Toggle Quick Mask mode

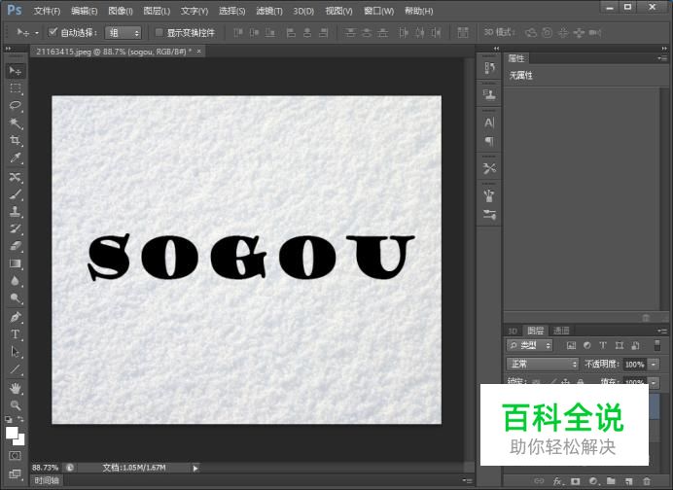16,456
